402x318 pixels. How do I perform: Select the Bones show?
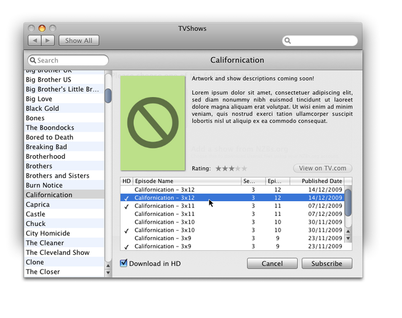click(64, 118)
